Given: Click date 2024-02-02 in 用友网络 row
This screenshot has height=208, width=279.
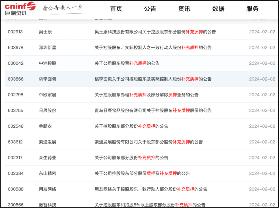Looking at the screenshot, I should 262,189.
